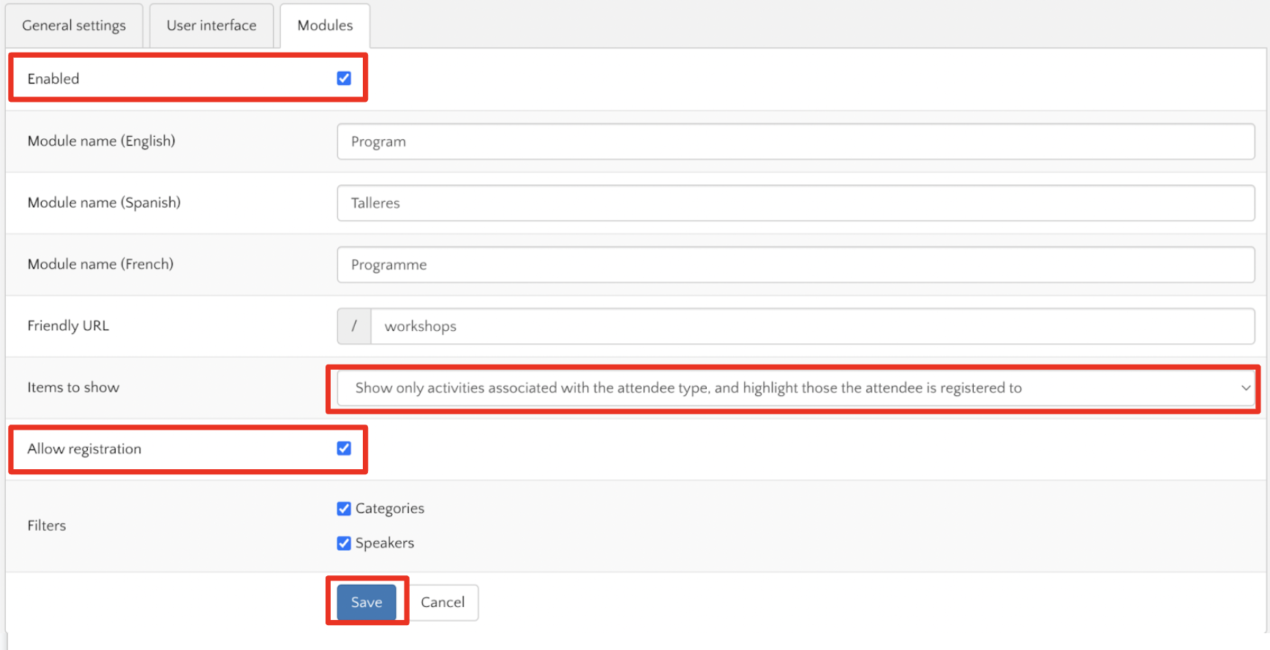
Task: Click the Friendly URL field containing workshops
Action: (x=812, y=326)
